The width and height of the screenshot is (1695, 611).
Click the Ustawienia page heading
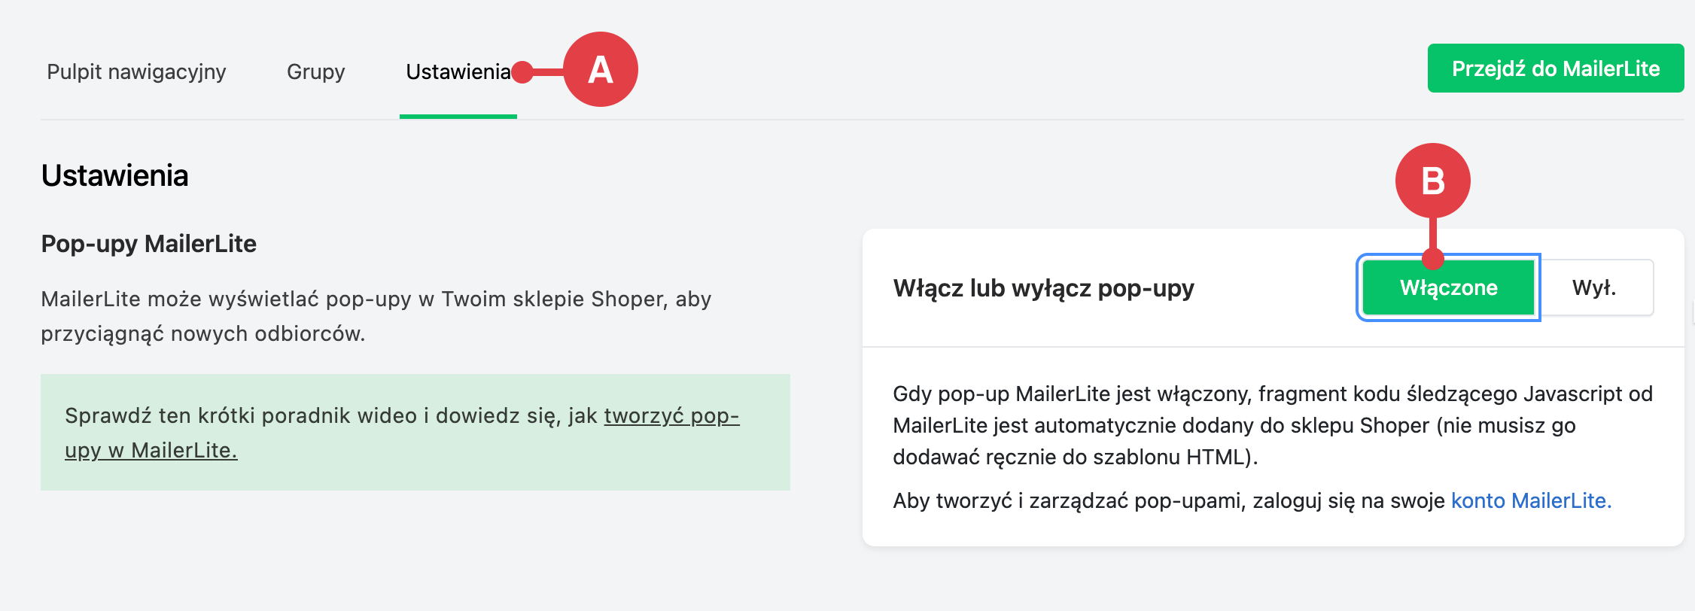tap(114, 176)
